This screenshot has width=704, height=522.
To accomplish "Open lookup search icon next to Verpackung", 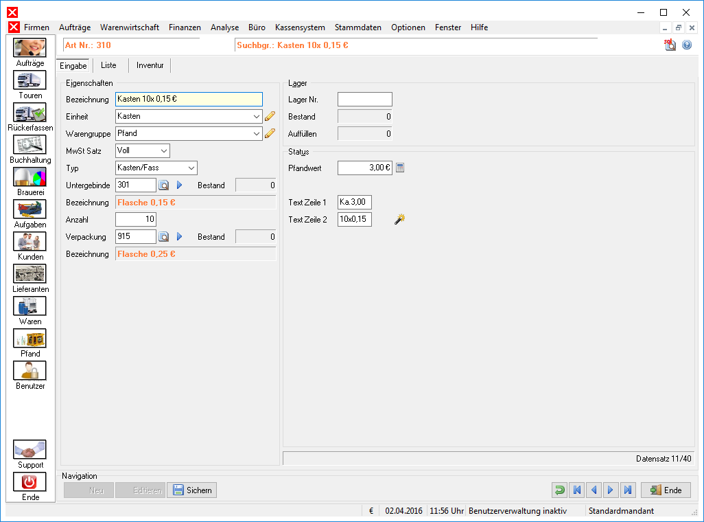I will pyautogui.click(x=164, y=237).
